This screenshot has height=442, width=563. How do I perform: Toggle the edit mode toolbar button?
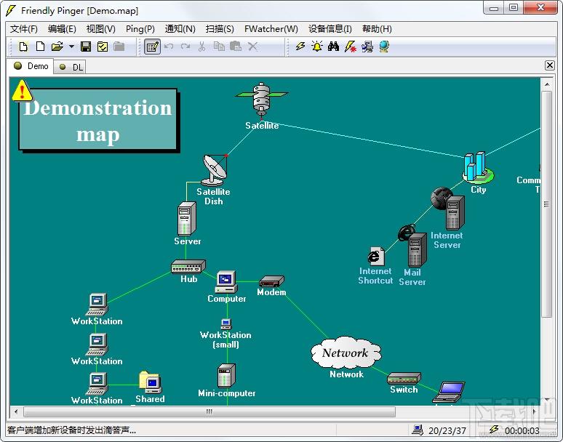(x=152, y=47)
